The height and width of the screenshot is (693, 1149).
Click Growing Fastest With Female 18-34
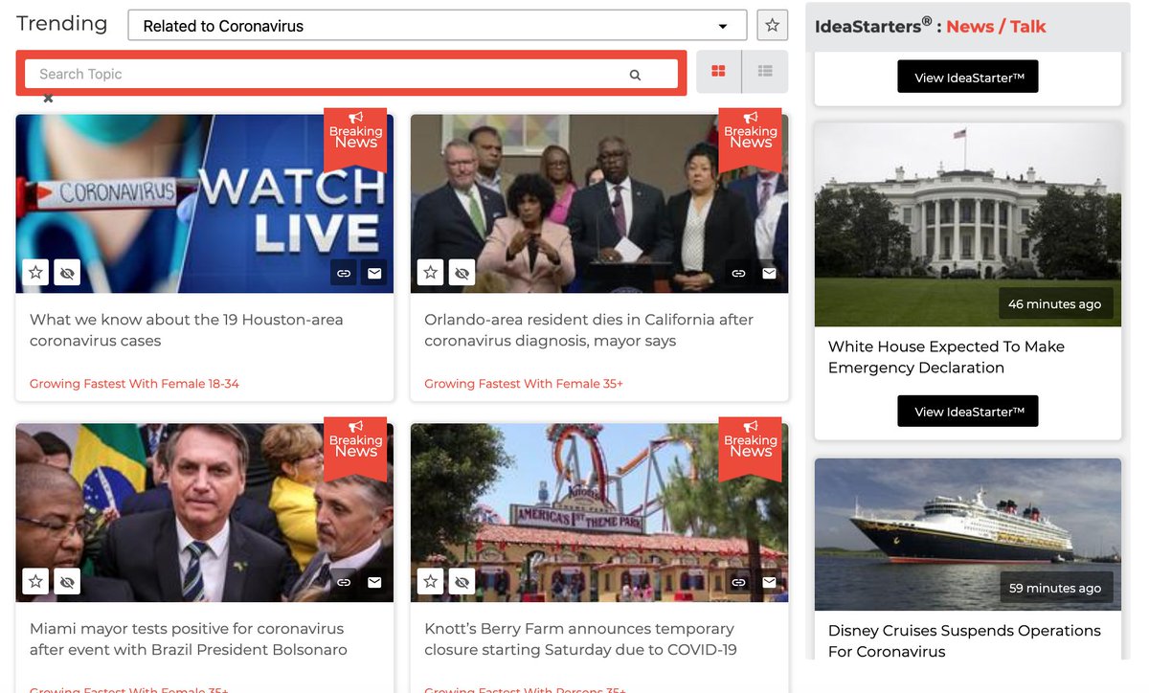(x=134, y=384)
